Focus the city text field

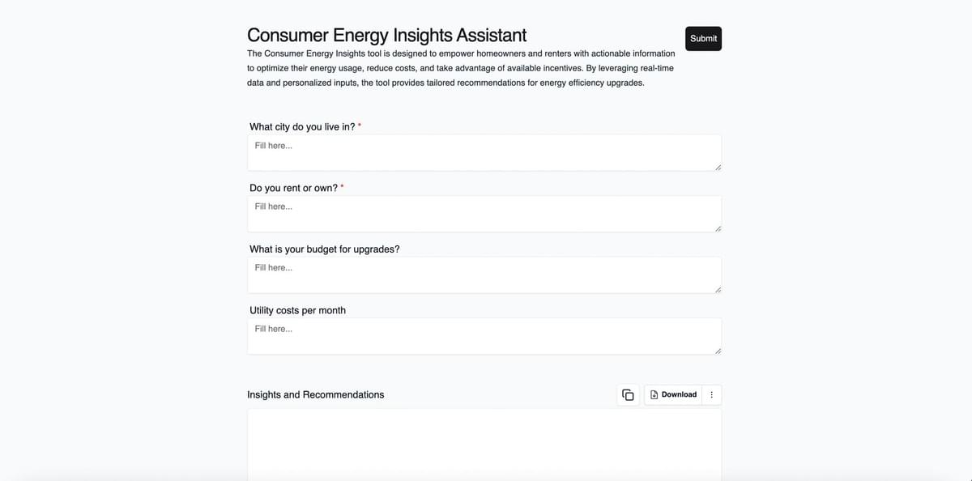484,152
